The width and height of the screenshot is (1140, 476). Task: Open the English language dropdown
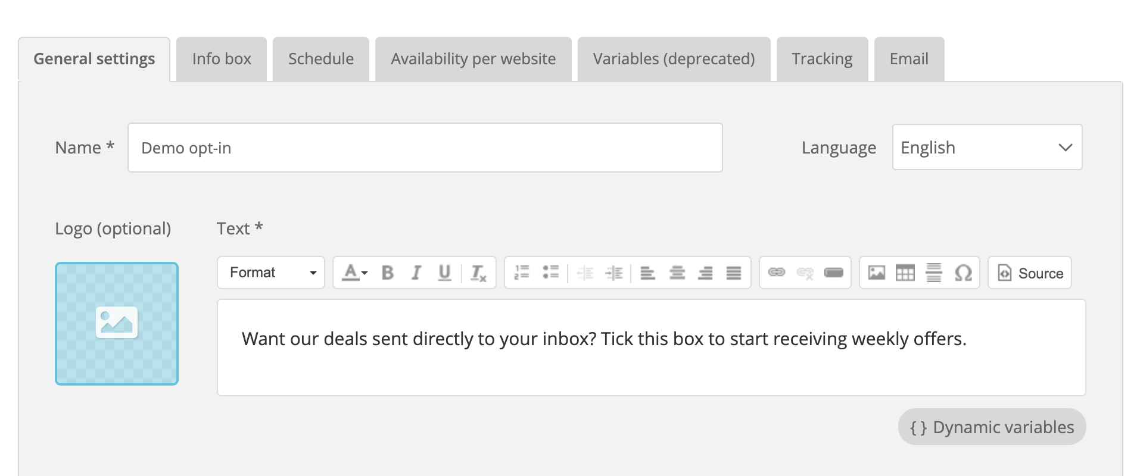click(987, 147)
